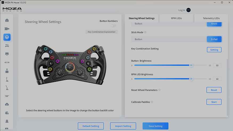This screenshot has height=131, width=233.
Task: Select the yellow button on wheel's upper right
Action: (x=94, y=49)
